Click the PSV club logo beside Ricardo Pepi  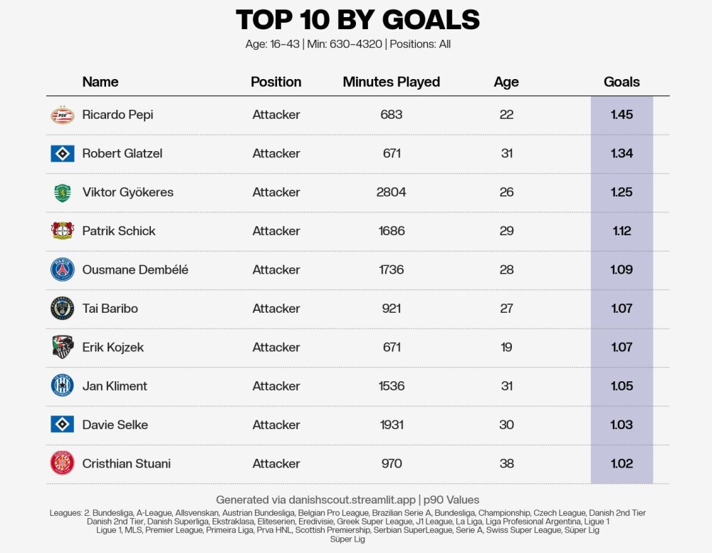click(63, 115)
